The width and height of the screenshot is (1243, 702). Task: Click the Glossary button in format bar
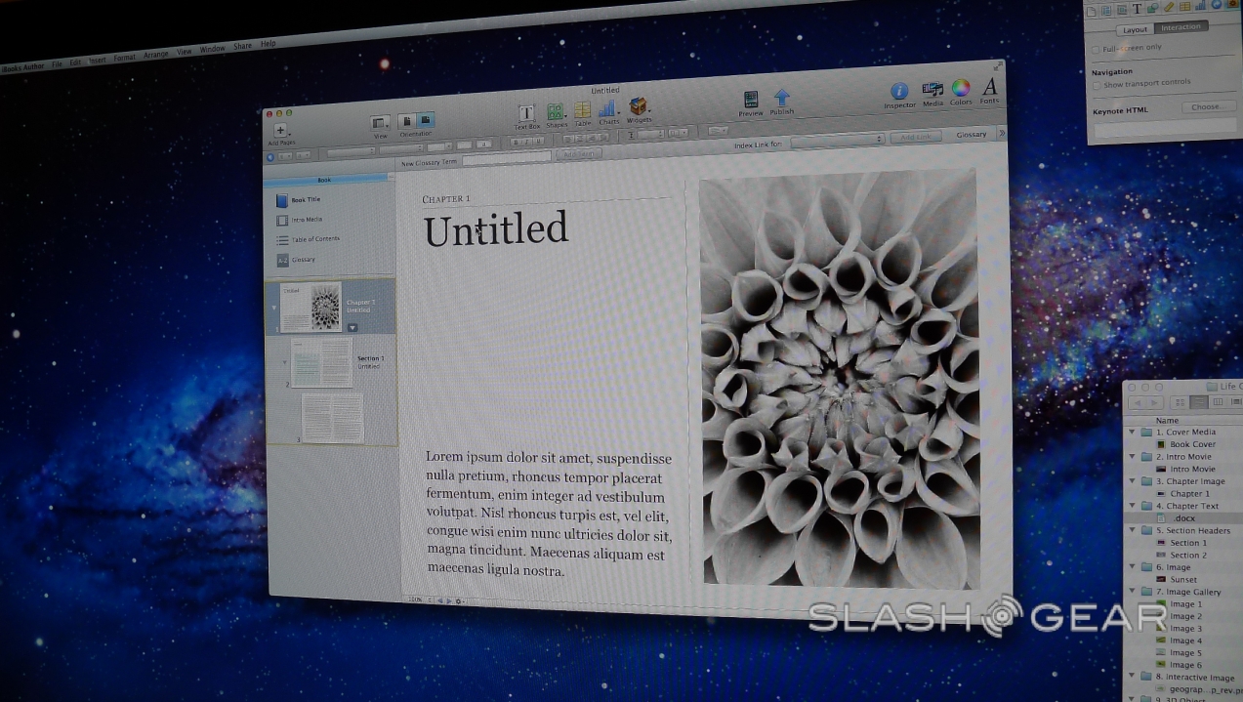971,135
